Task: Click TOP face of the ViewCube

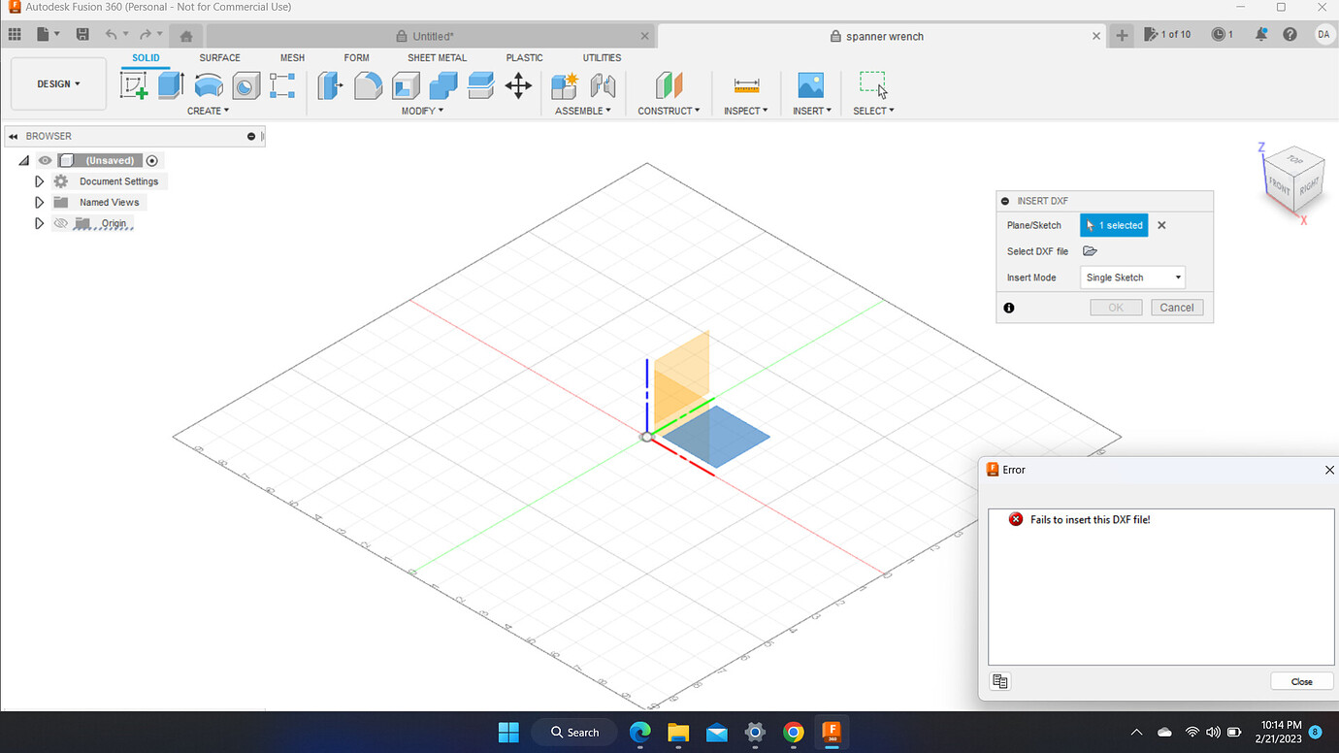Action: point(1293,160)
